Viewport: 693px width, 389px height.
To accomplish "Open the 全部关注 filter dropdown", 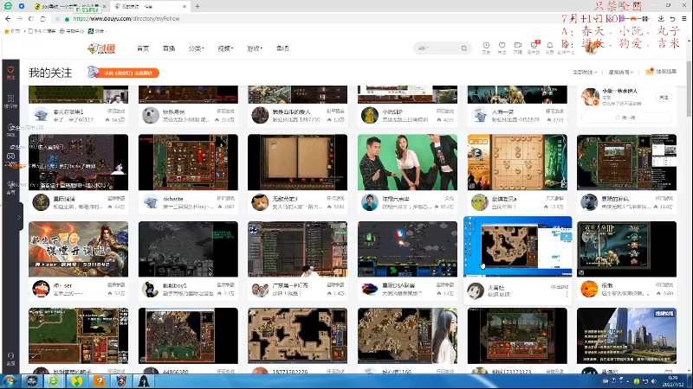I will point(585,72).
